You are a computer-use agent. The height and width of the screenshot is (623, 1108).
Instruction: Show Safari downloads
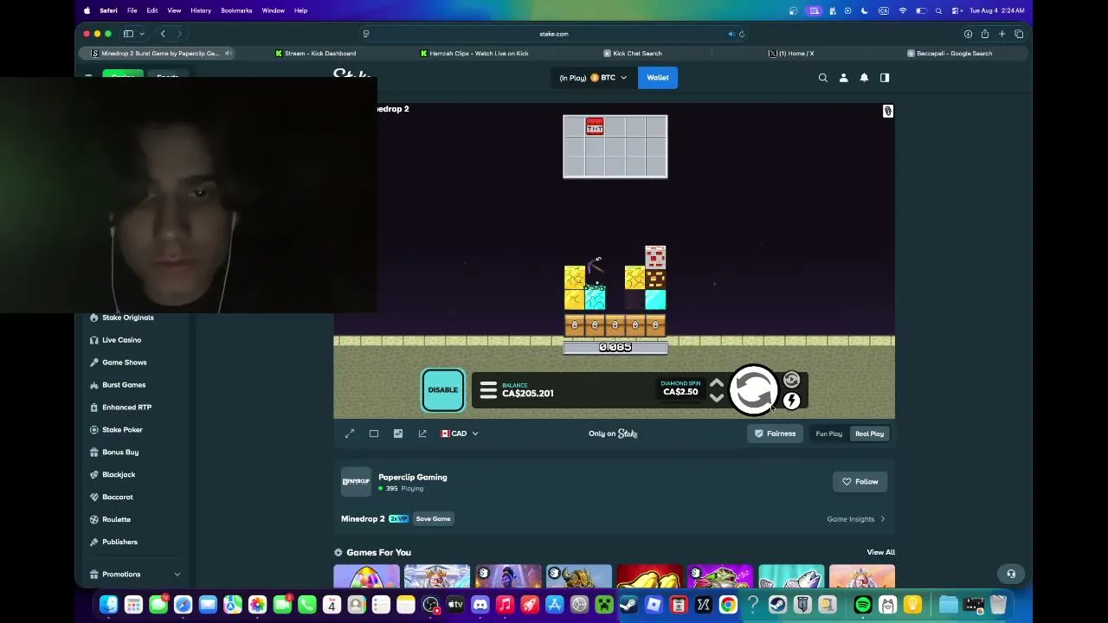click(968, 34)
